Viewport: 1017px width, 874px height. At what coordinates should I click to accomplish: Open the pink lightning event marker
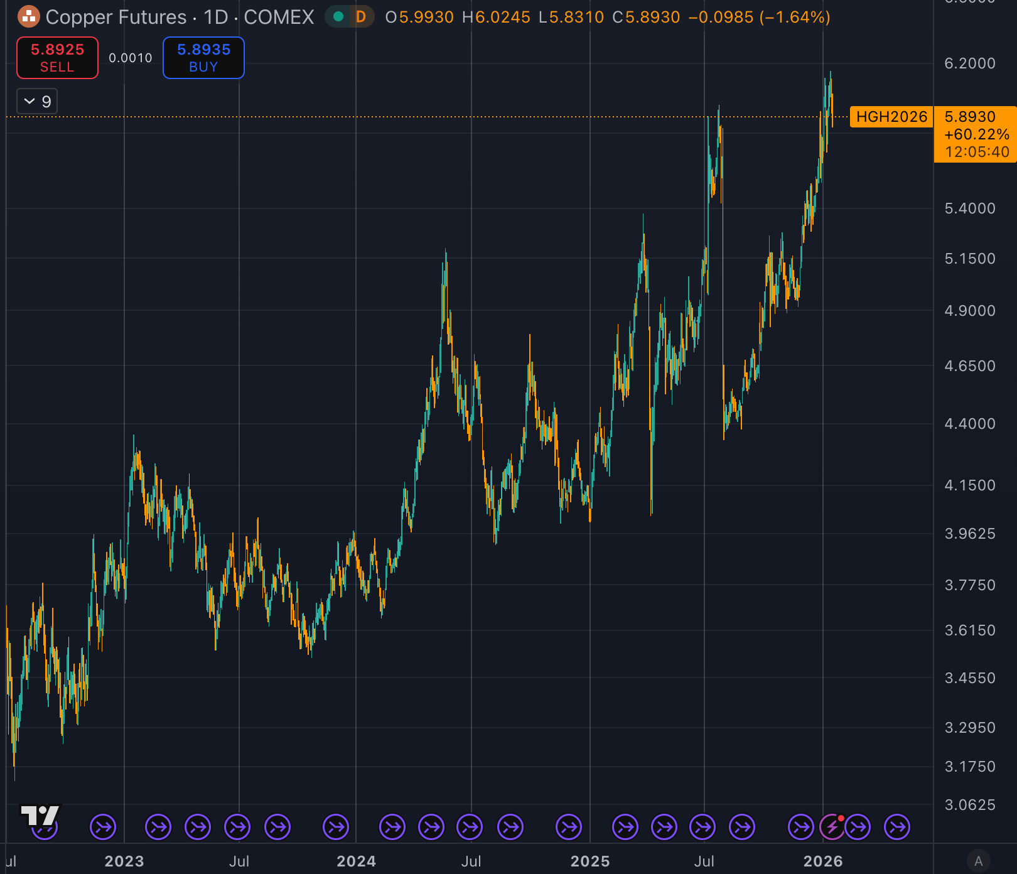pos(832,827)
